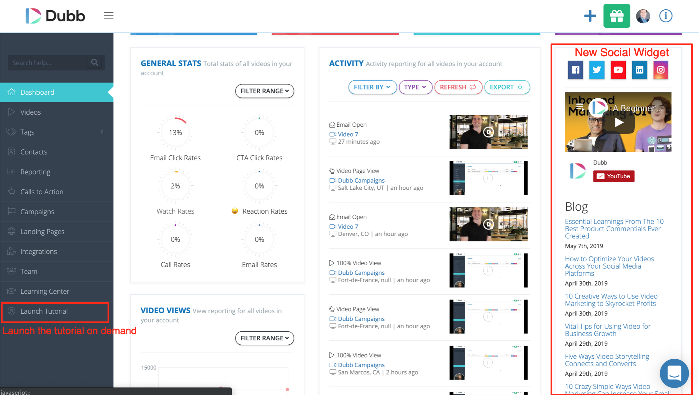Click the 0% Call Rates gauge
Viewport: 699px width, 395px height.
175,239
